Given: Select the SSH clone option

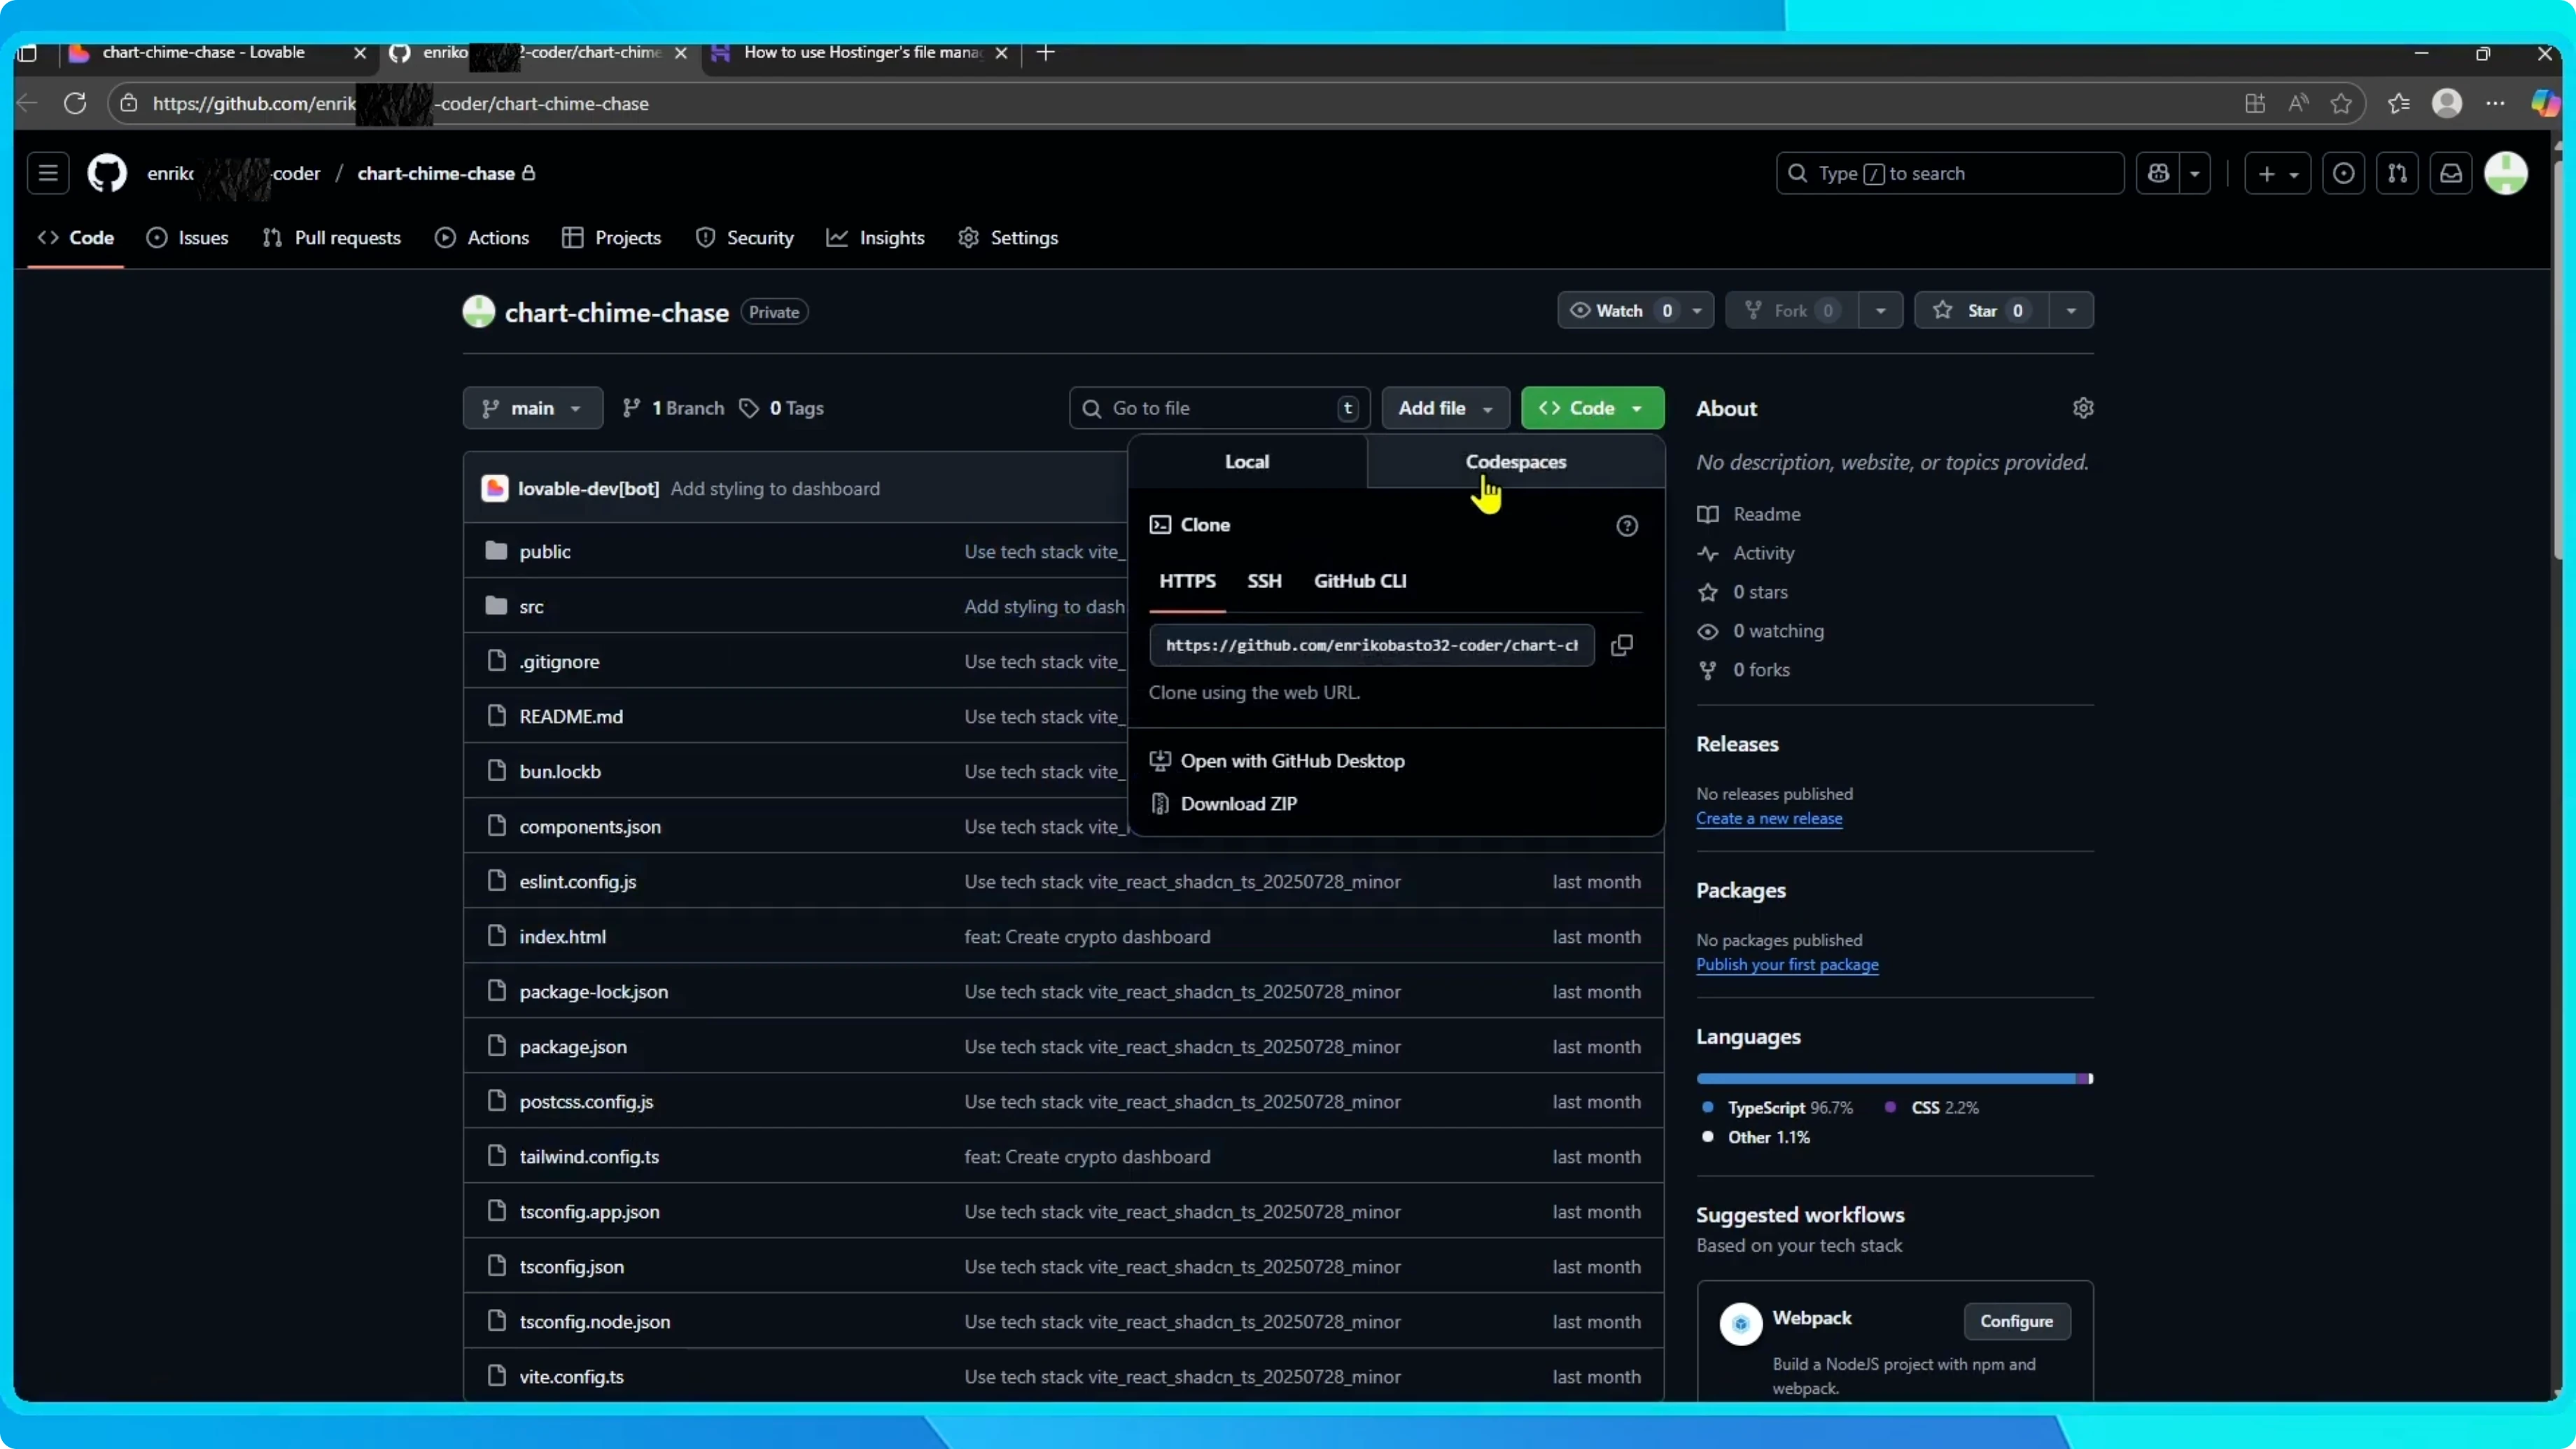Looking at the screenshot, I should pyautogui.click(x=1264, y=581).
